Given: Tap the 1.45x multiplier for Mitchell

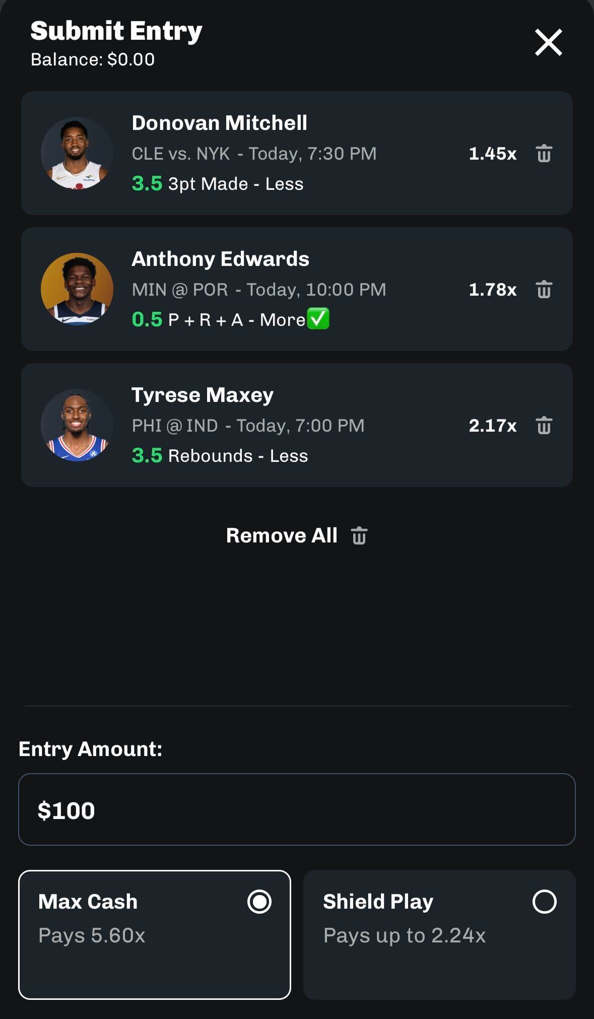Looking at the screenshot, I should point(492,154).
